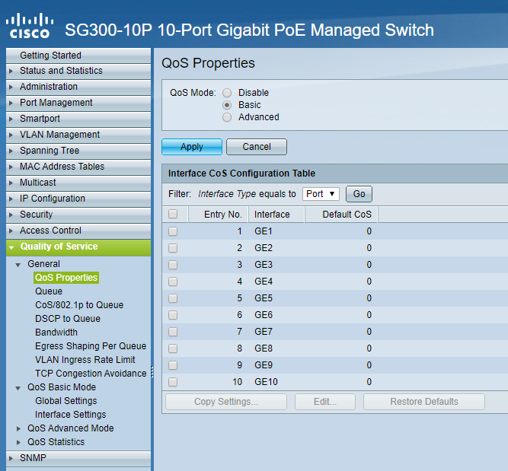Viewport: 508px width, 471px height.
Task: Click the Apply button
Action: (192, 147)
